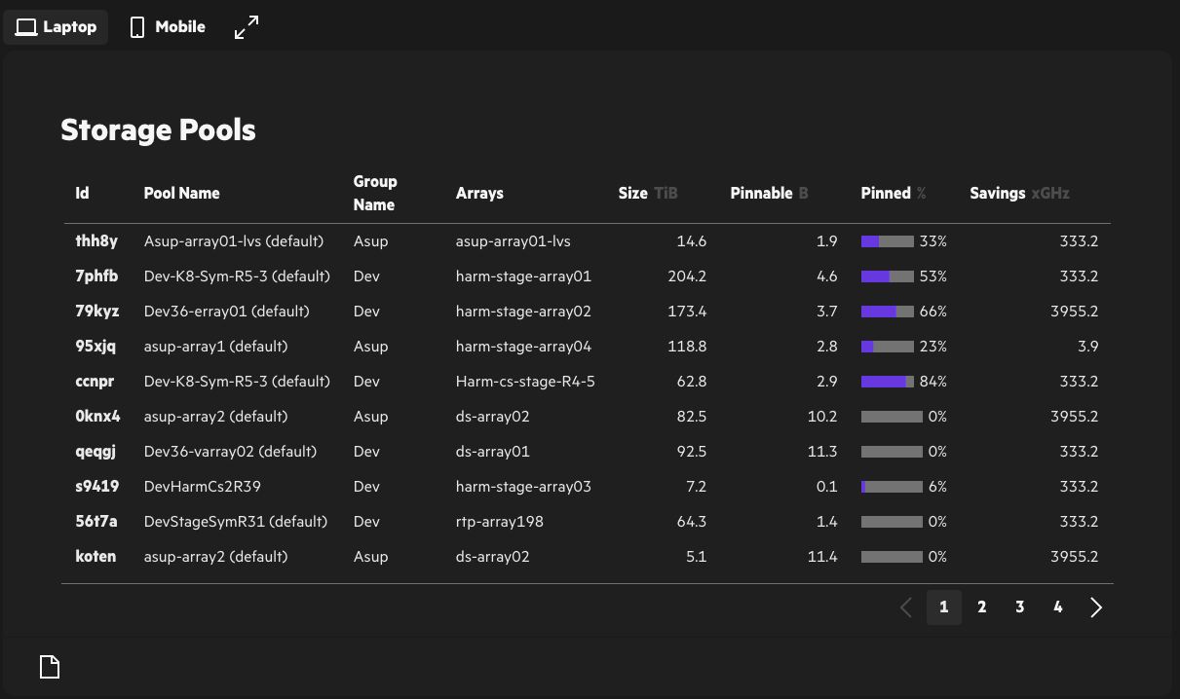The height and width of the screenshot is (699, 1180).
Task: Click the Pool Name column header
Action: 182,193
